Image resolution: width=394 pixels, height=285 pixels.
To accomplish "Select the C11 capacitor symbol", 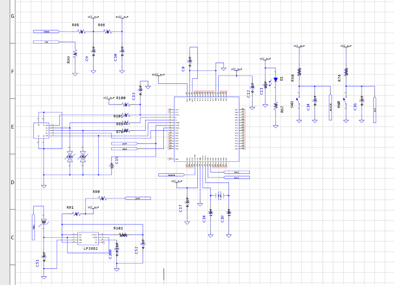I will 265,85.
